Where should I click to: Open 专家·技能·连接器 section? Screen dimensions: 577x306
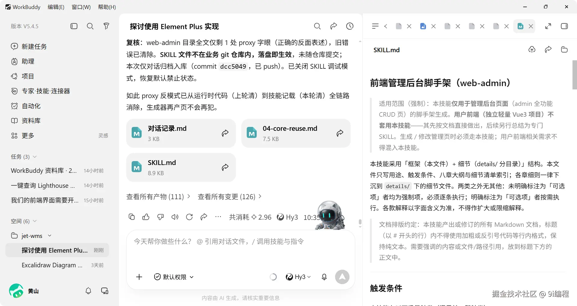tap(40, 91)
